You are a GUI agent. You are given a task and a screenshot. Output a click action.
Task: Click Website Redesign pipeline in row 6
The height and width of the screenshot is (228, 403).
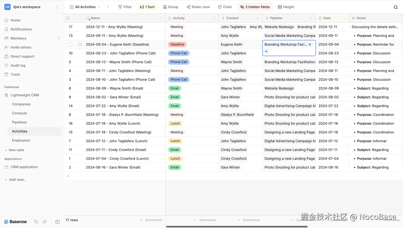[279, 88]
